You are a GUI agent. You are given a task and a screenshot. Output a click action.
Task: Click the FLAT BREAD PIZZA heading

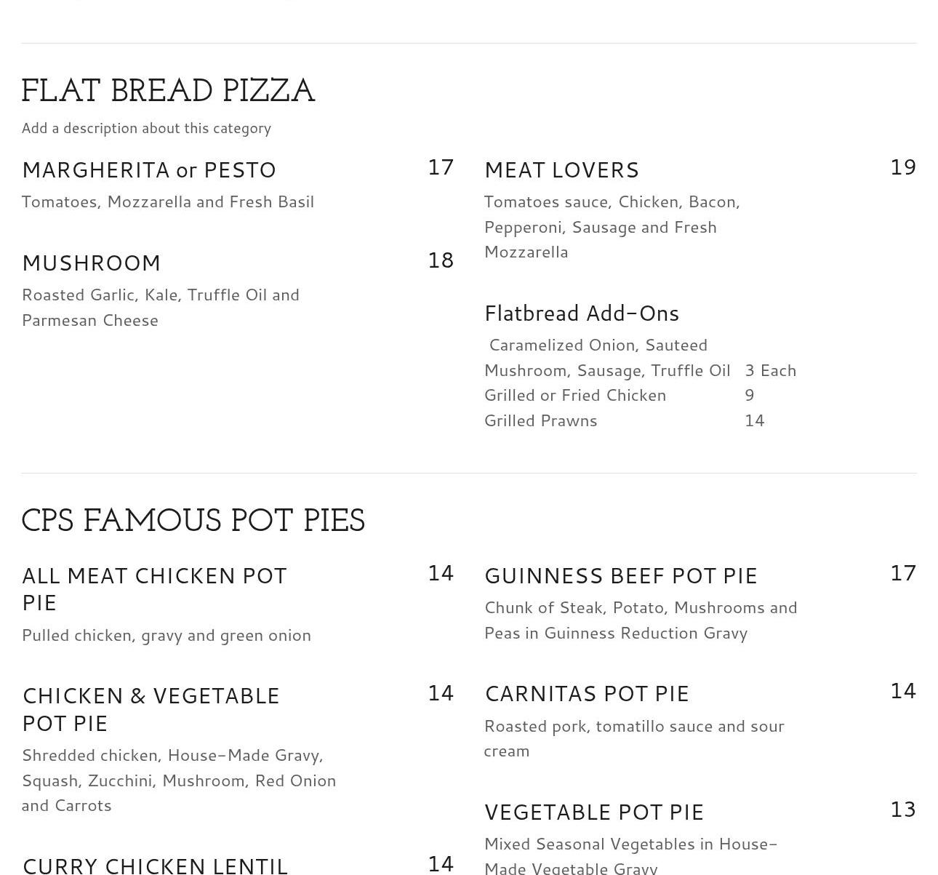(x=168, y=92)
